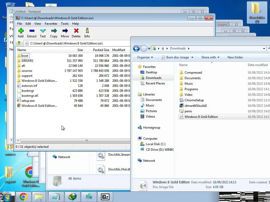Select Recent Places under Favorites
The height and width of the screenshot is (202, 270).
[x=153, y=83]
